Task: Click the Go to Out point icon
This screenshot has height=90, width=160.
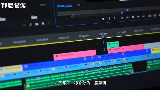Action: coord(143,16)
